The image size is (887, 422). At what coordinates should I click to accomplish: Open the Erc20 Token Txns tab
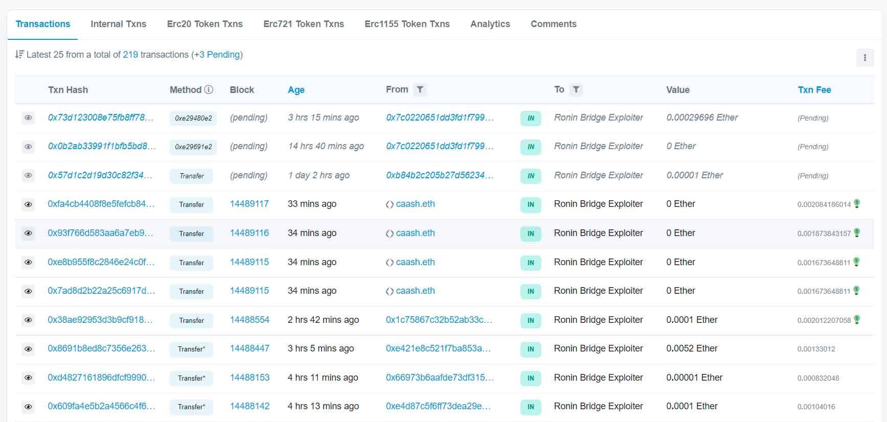click(204, 24)
